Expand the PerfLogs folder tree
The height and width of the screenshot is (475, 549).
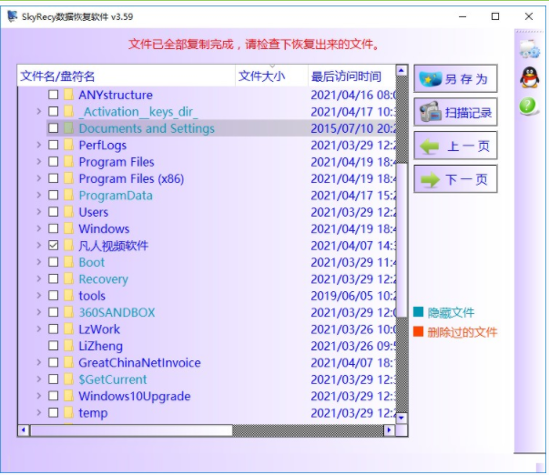click(x=39, y=145)
